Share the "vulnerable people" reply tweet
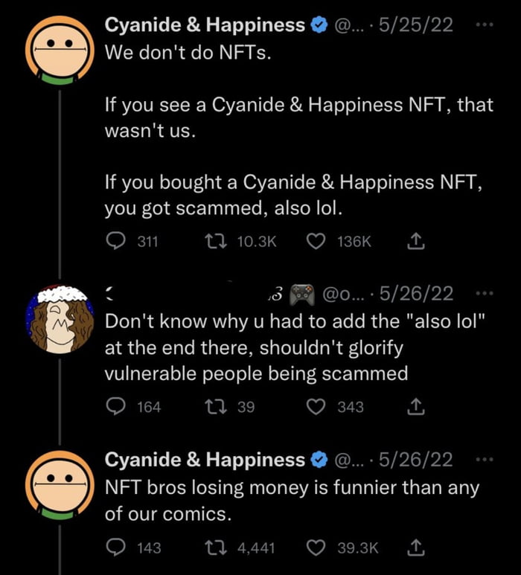 pyautogui.click(x=416, y=407)
